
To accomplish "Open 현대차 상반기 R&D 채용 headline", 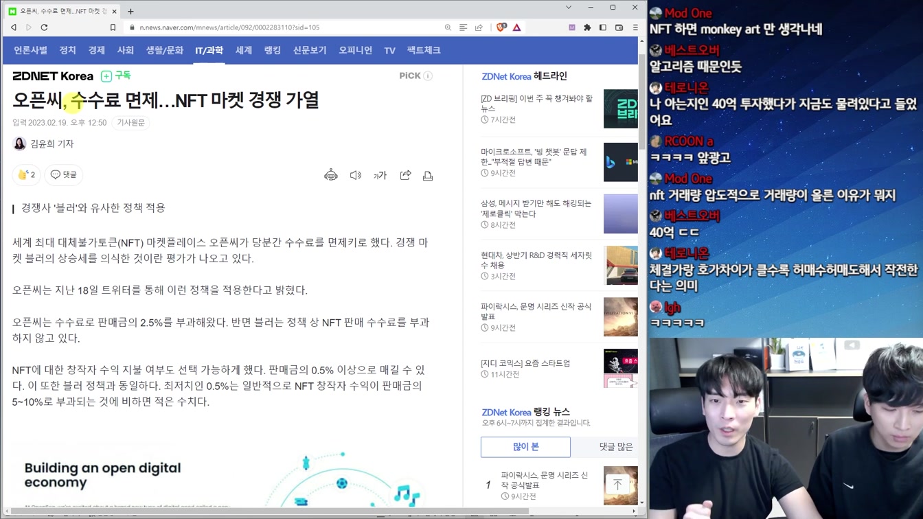I will click(536, 259).
